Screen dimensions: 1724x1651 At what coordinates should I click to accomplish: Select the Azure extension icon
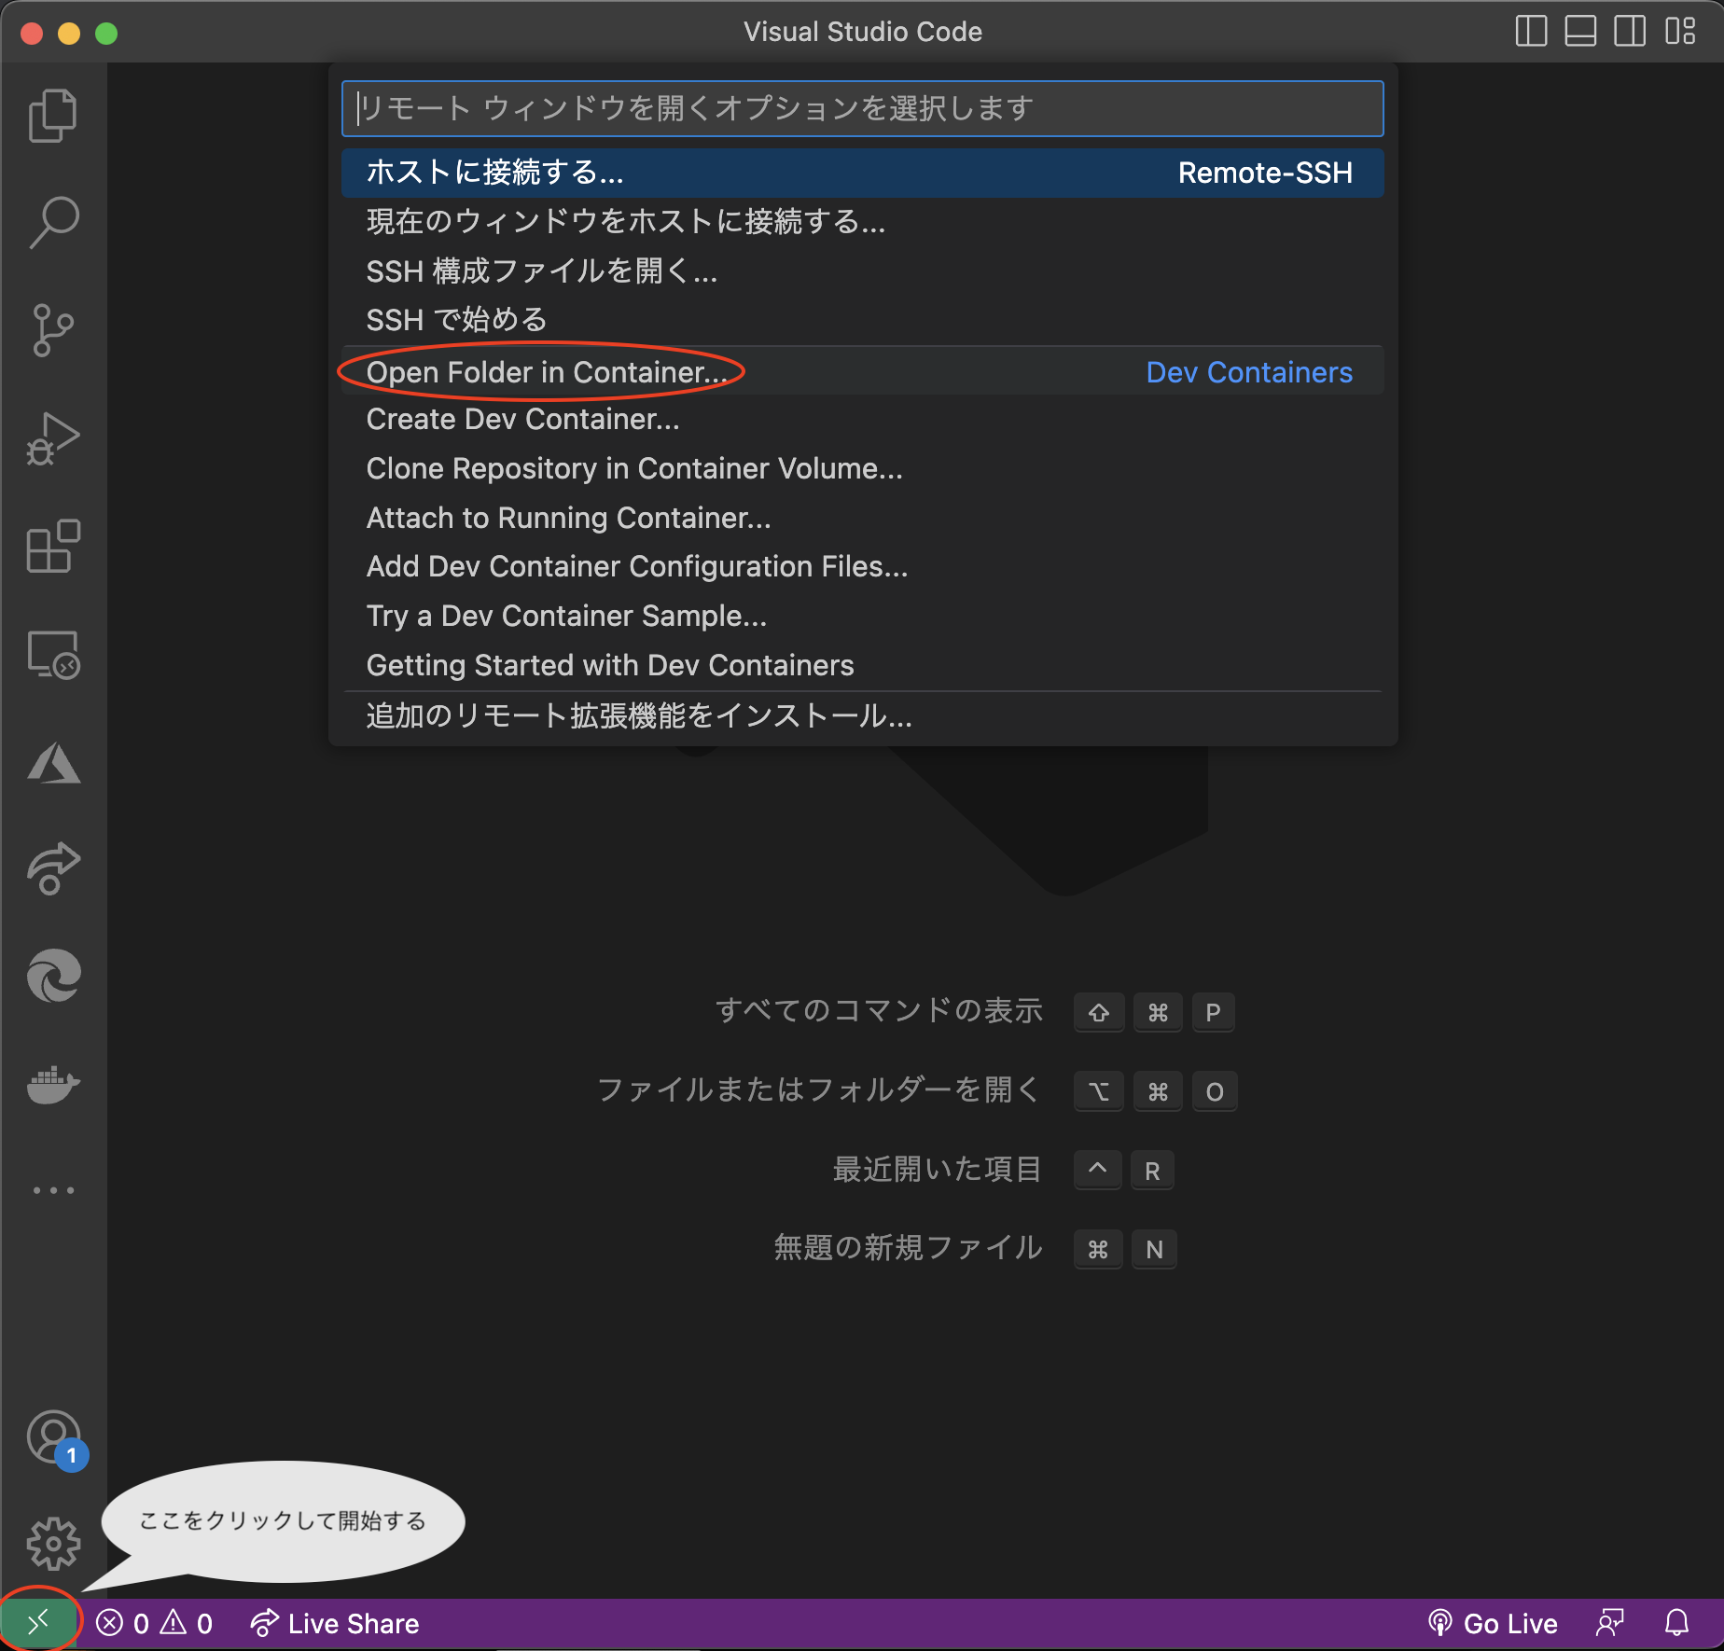[x=53, y=763]
